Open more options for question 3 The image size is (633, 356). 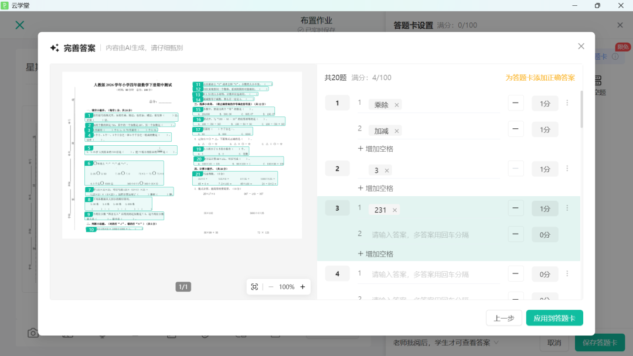[567, 208]
